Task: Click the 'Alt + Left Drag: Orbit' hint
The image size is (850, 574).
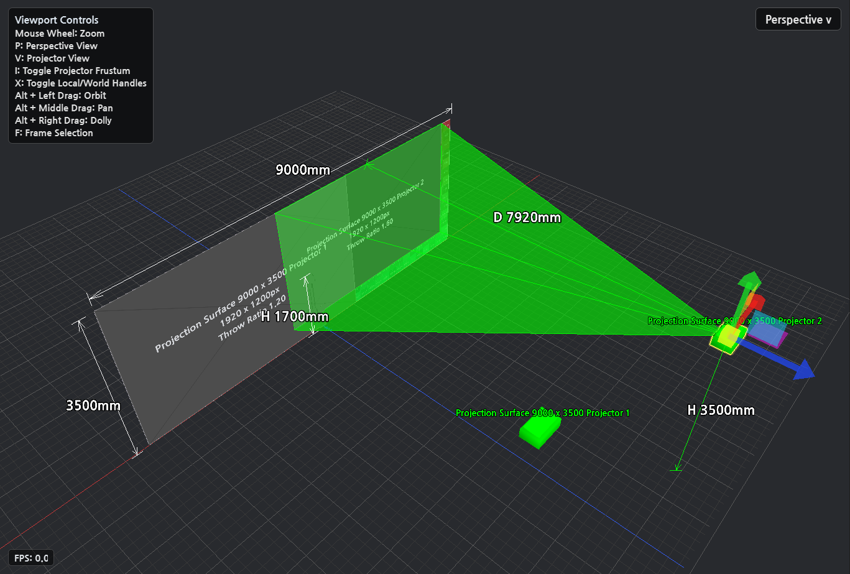Action: [60, 95]
